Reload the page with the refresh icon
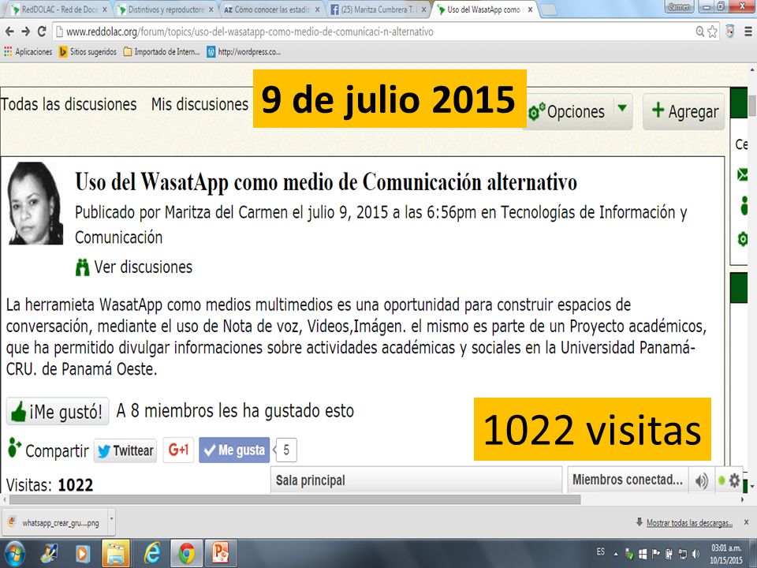 42,32
